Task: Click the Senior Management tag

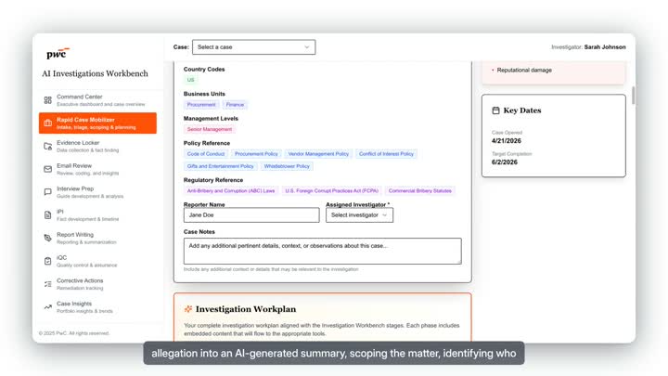Action: point(209,129)
